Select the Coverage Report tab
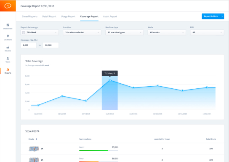 [89, 16]
